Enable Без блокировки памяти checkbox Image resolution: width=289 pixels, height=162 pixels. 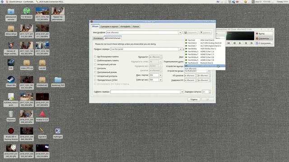[x=95, y=57]
